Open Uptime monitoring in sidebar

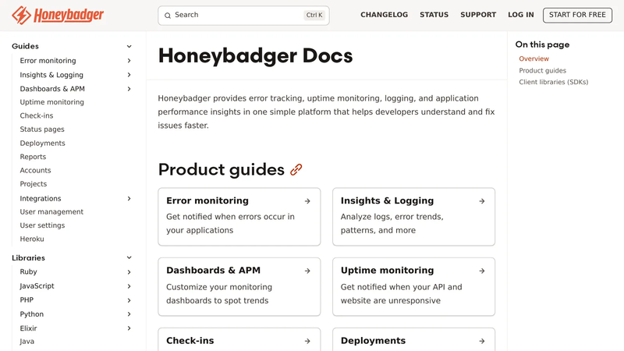(x=51, y=102)
